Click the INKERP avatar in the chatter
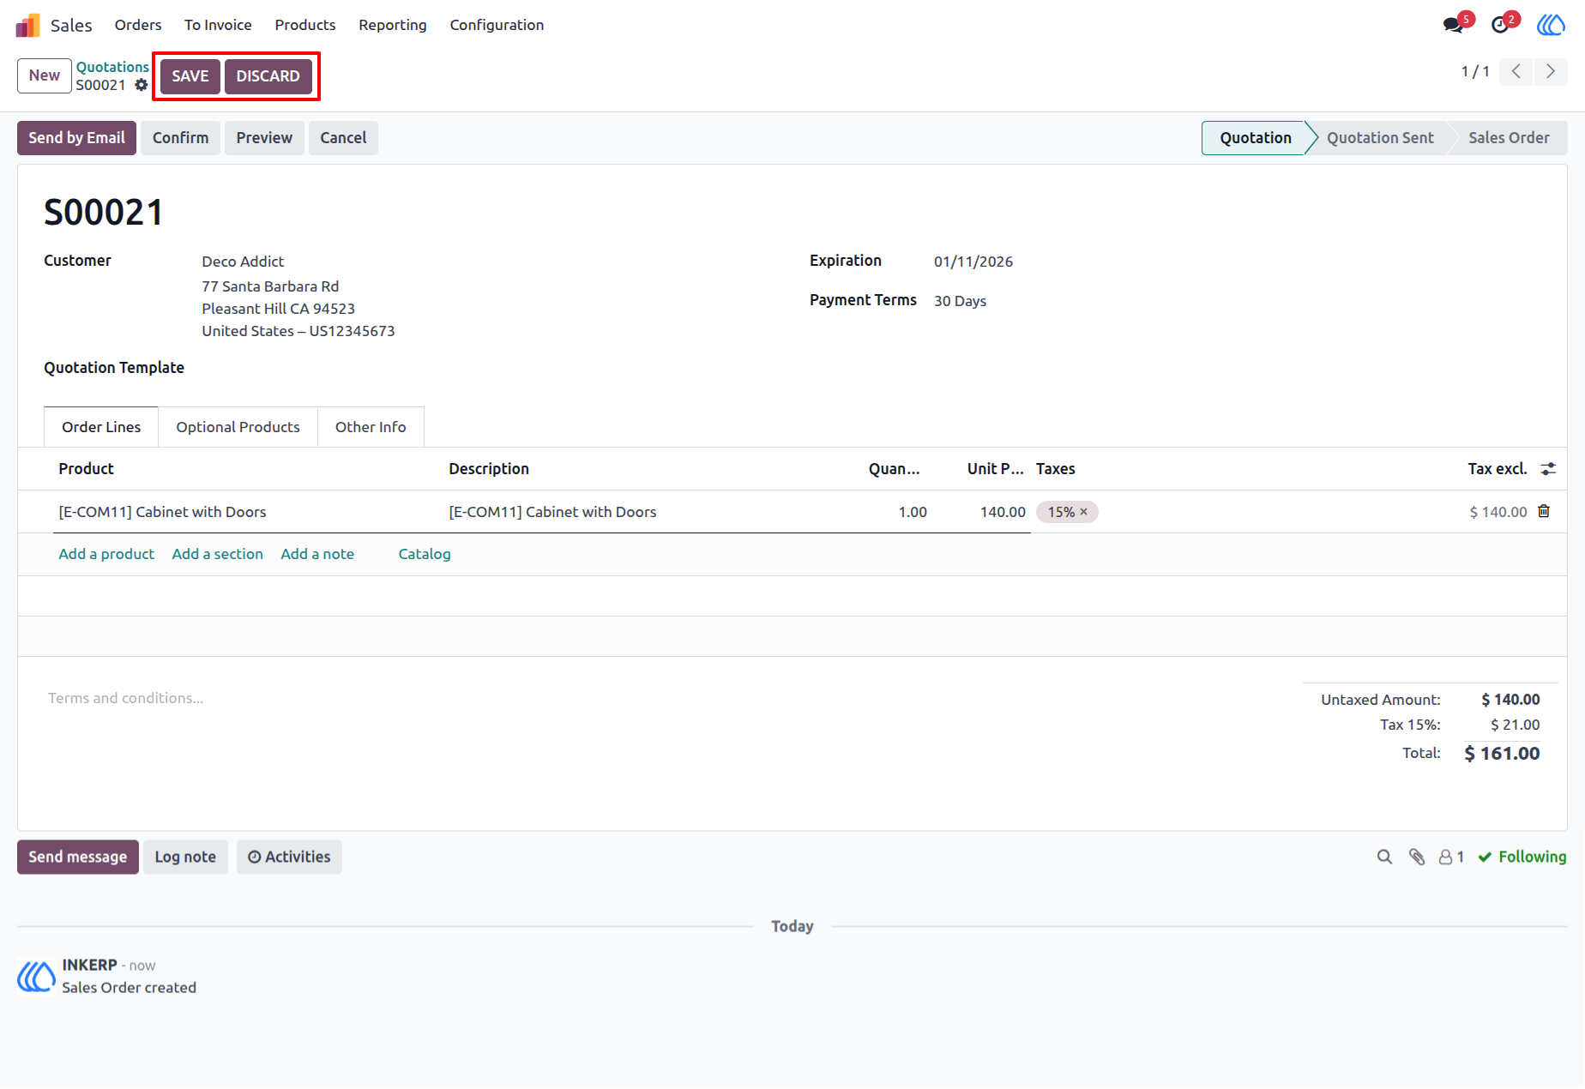 tap(36, 976)
